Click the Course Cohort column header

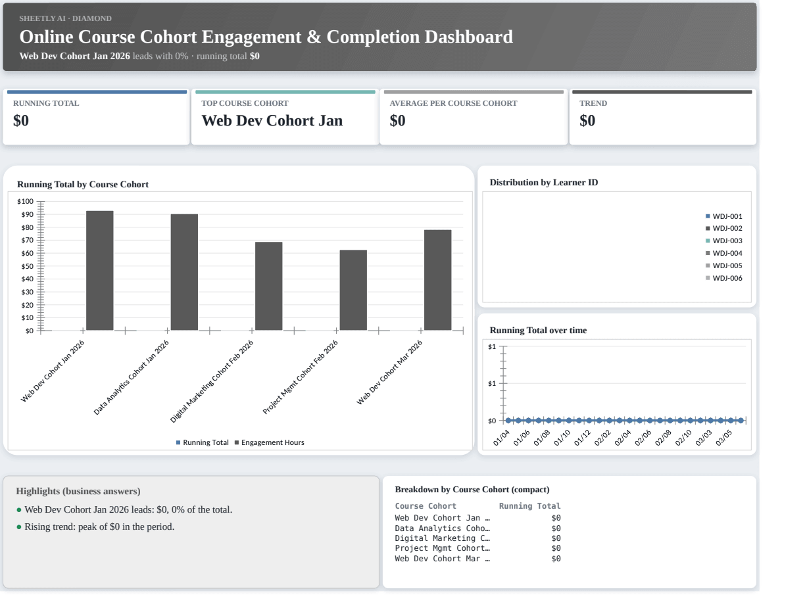click(x=426, y=506)
